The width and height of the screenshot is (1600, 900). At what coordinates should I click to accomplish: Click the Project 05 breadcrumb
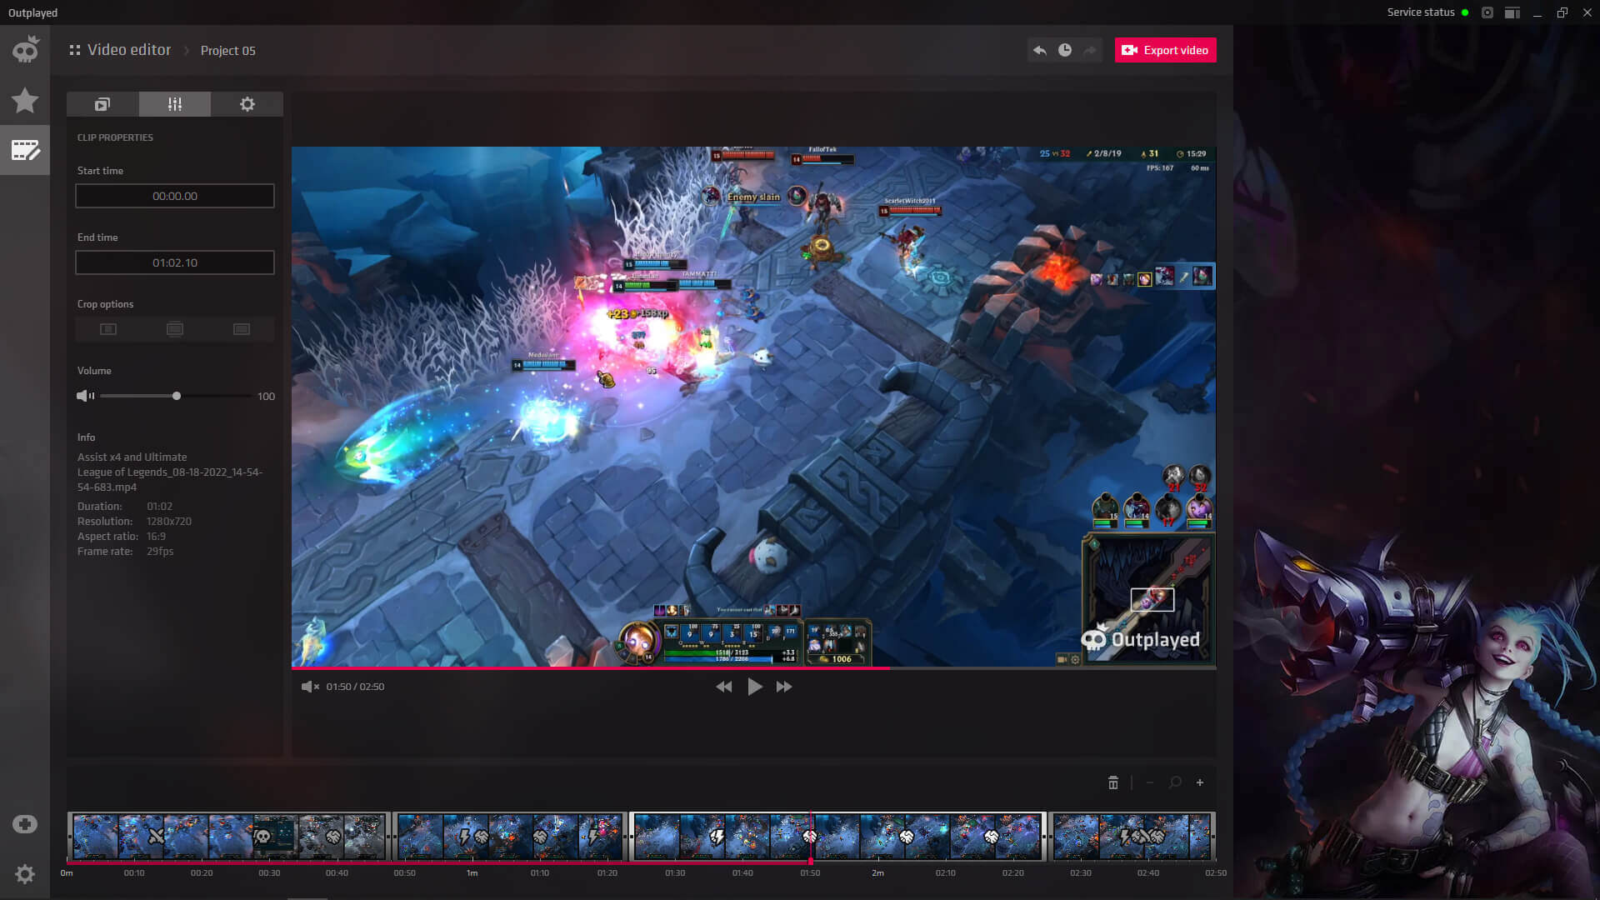pos(227,50)
